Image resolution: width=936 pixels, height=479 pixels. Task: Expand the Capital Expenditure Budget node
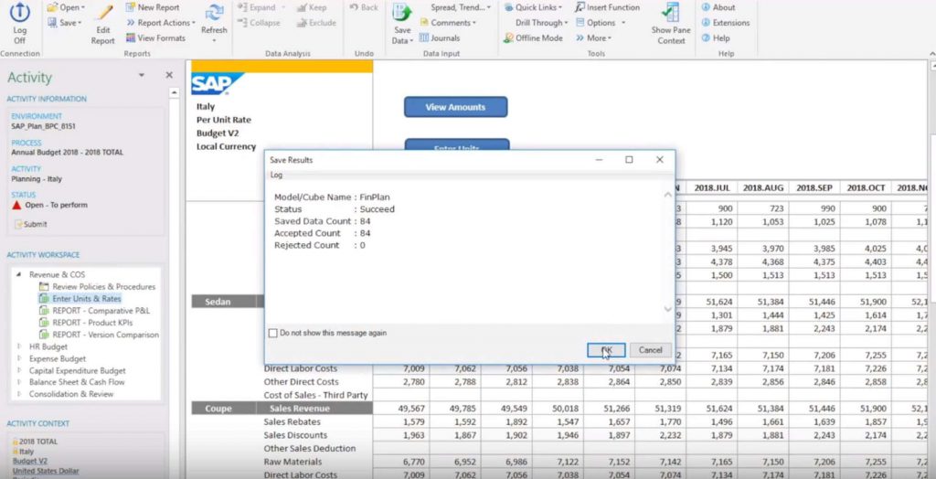[18, 370]
